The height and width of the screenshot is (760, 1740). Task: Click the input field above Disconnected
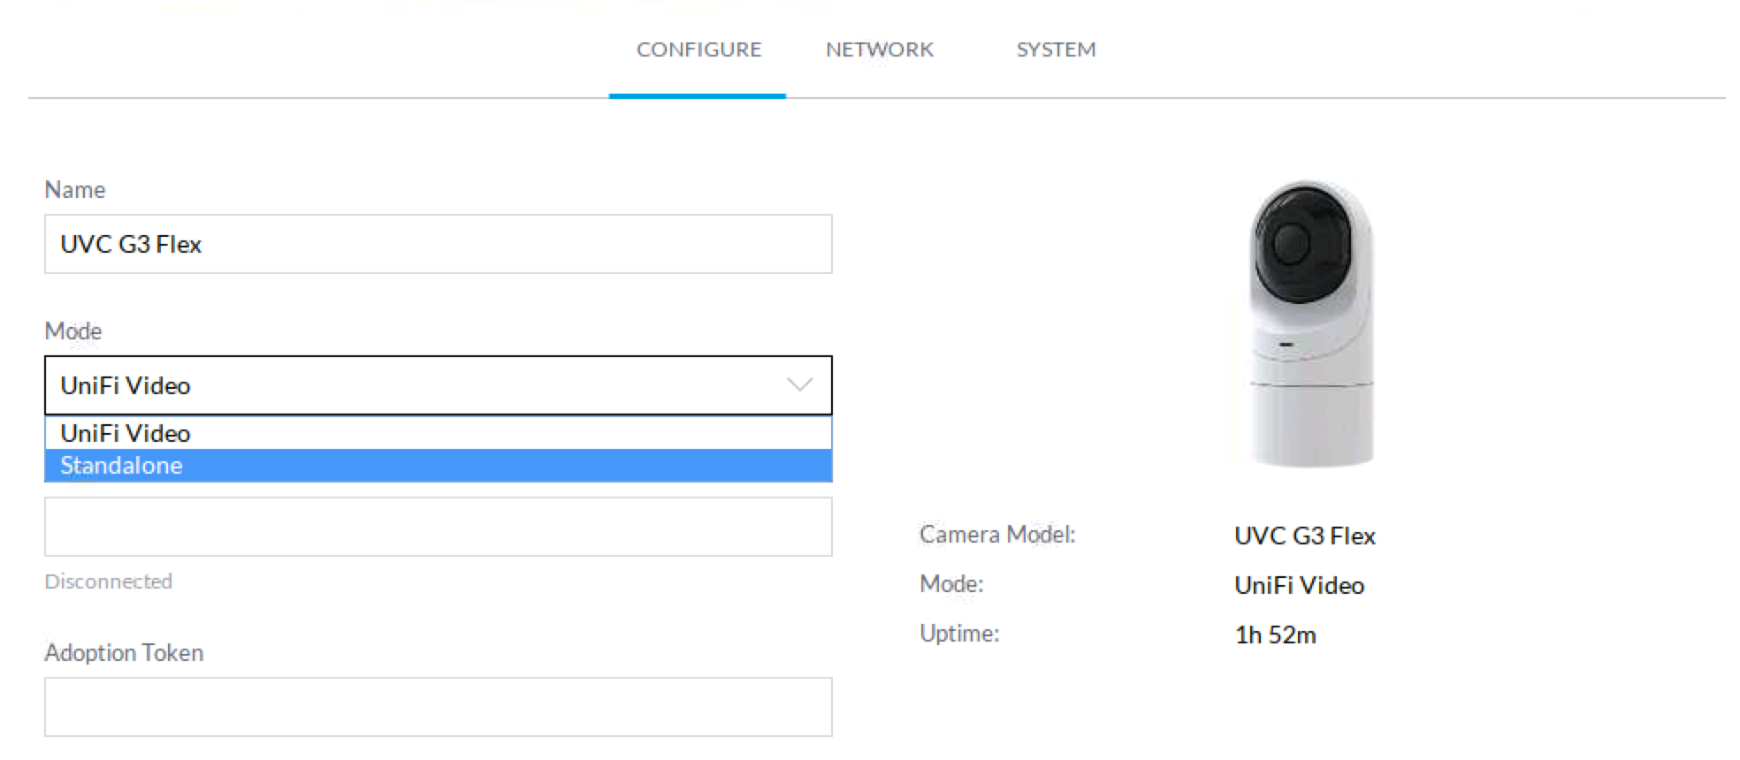click(x=439, y=527)
